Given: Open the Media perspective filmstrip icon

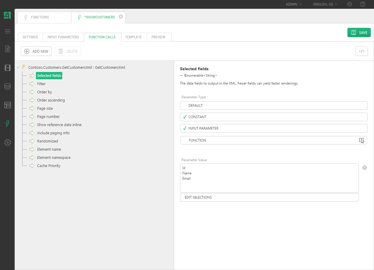Looking at the screenshot, I should [x=8, y=68].
